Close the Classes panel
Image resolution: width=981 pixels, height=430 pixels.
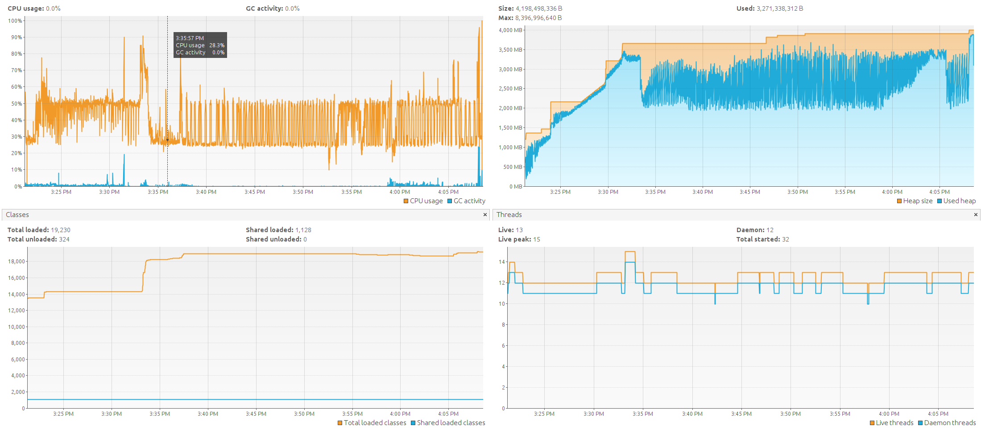(x=485, y=215)
